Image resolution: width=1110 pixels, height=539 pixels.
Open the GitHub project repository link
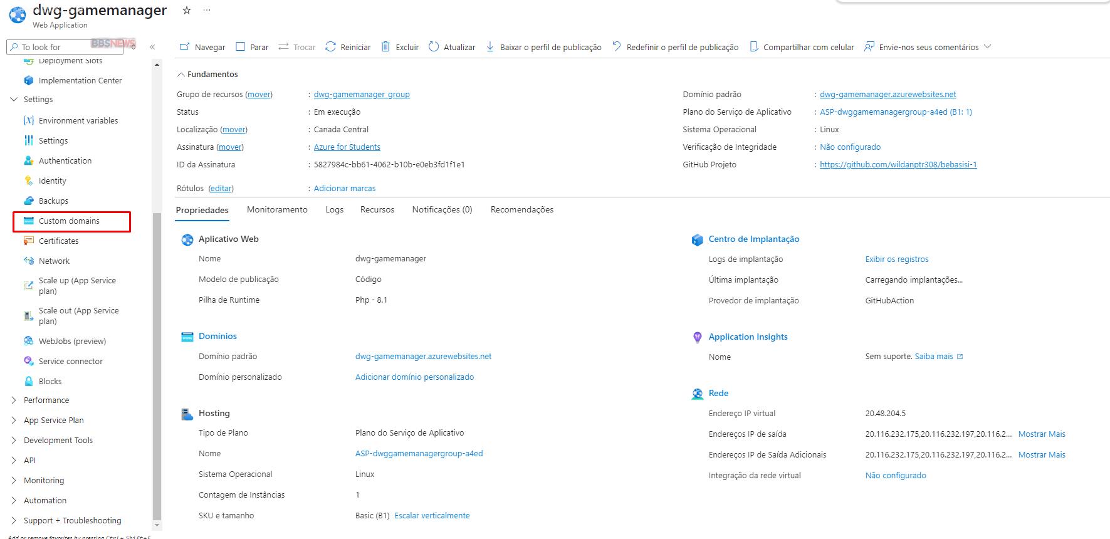898,165
